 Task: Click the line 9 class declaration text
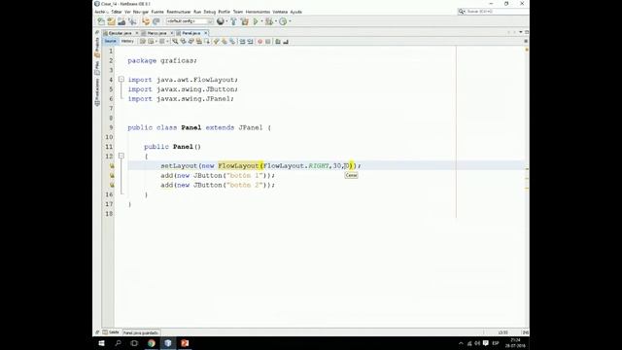pos(199,127)
